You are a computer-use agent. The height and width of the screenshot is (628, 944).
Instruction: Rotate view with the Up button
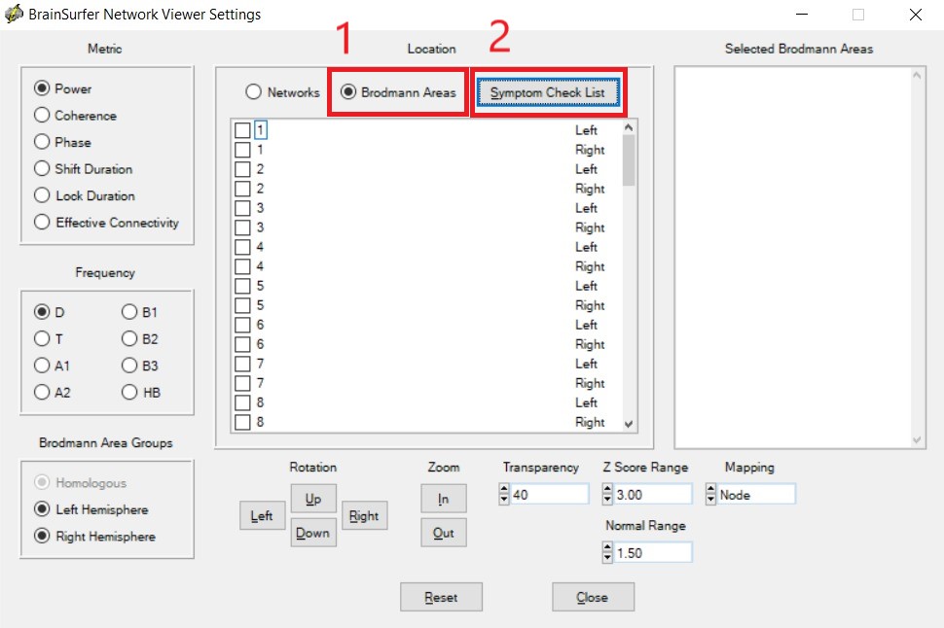(x=313, y=499)
